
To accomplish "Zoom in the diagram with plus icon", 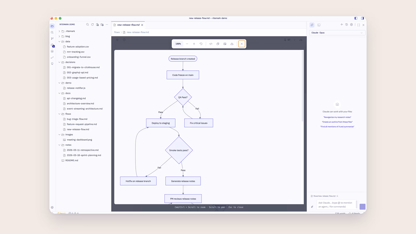I will [194, 44].
